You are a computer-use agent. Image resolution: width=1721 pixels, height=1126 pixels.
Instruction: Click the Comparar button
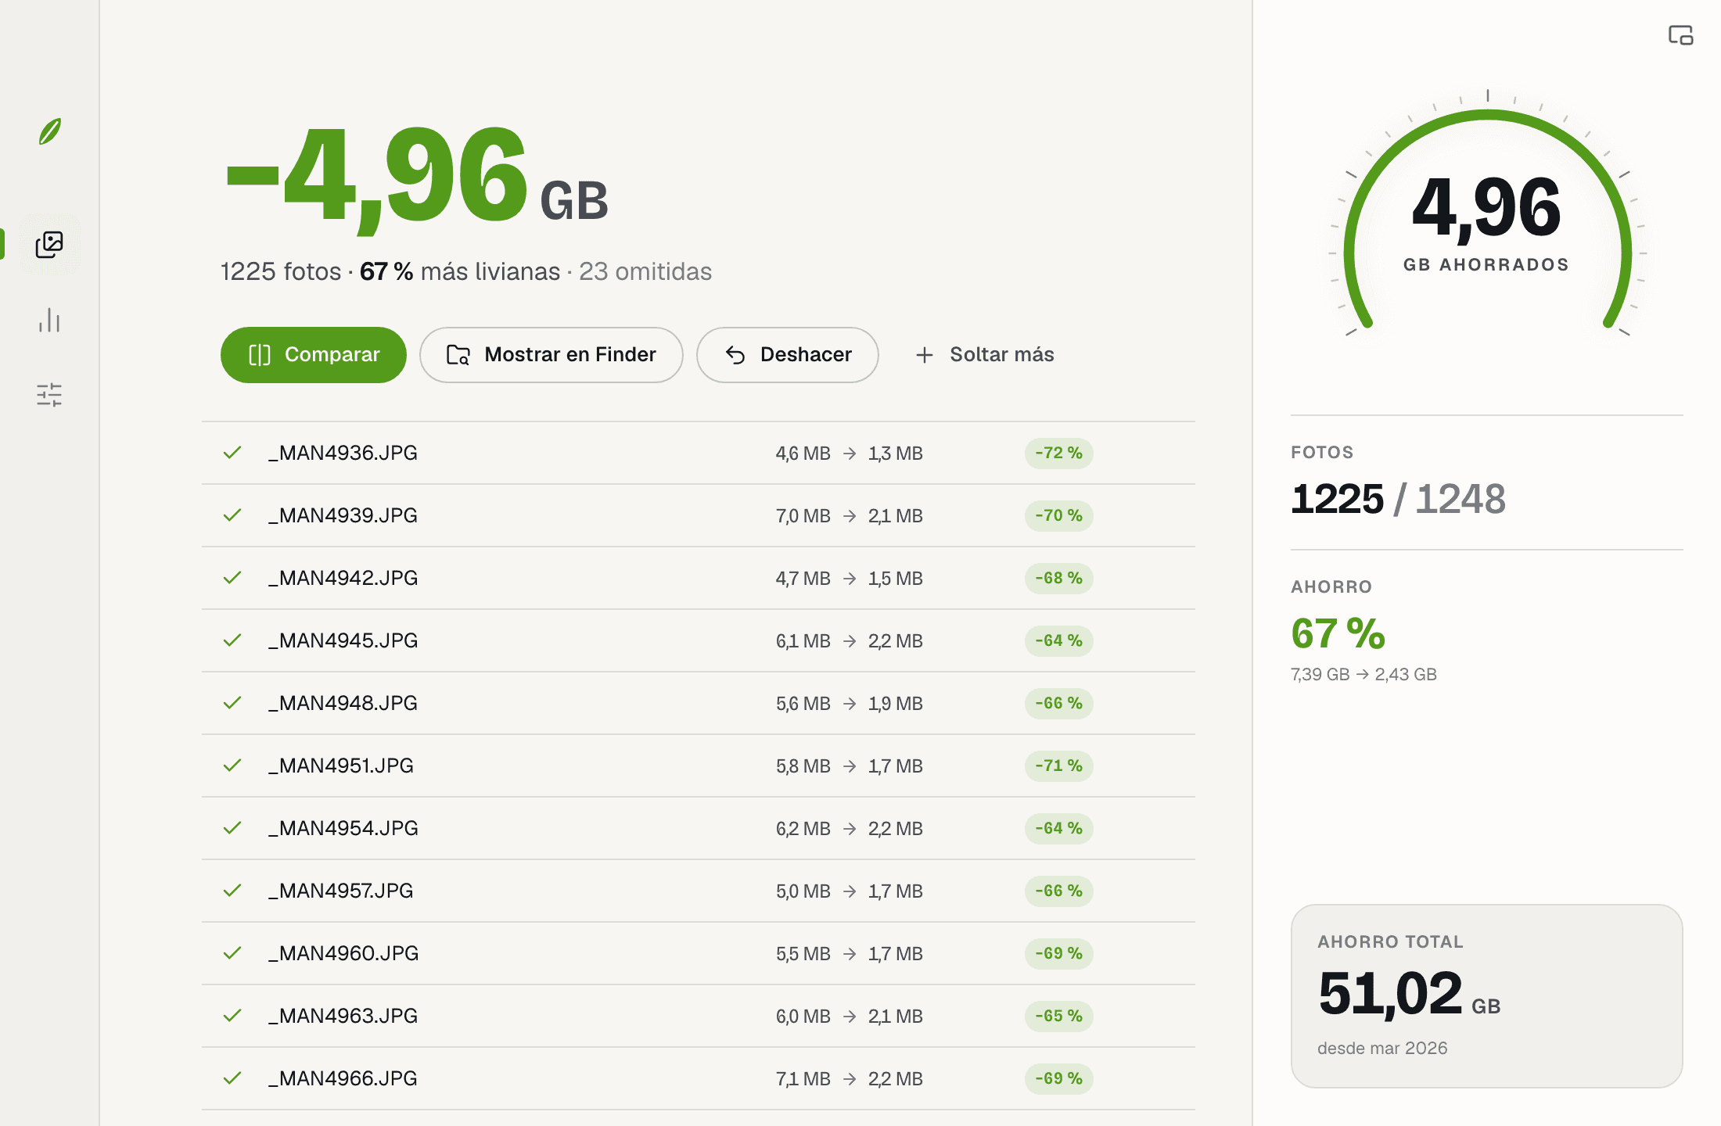point(314,355)
